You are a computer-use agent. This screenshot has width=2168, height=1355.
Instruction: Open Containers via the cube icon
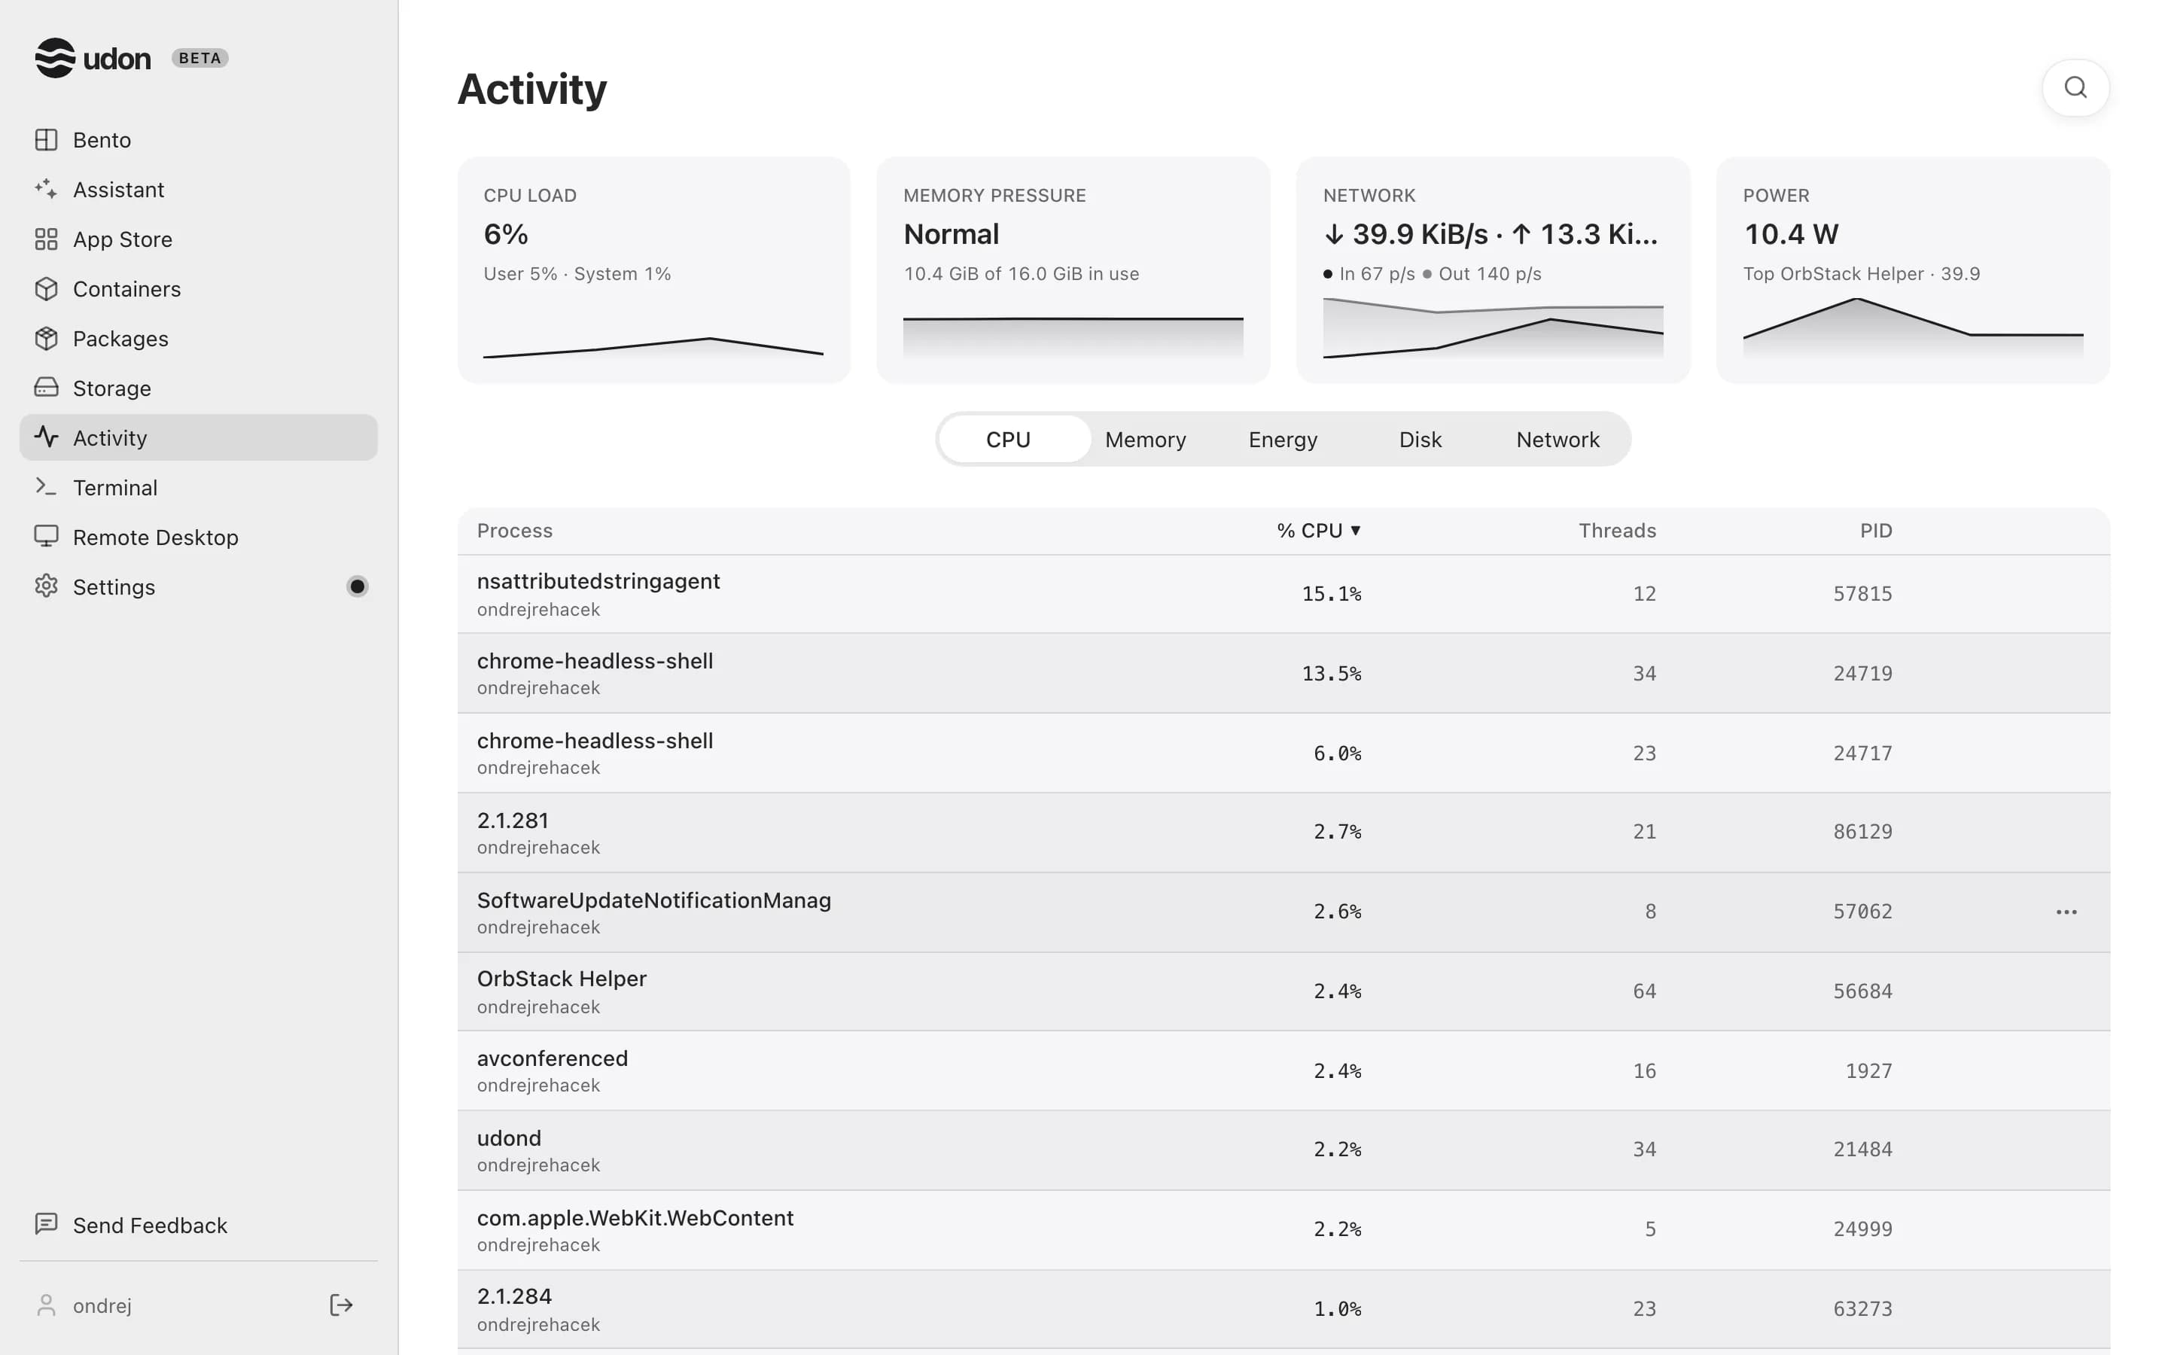tap(47, 288)
